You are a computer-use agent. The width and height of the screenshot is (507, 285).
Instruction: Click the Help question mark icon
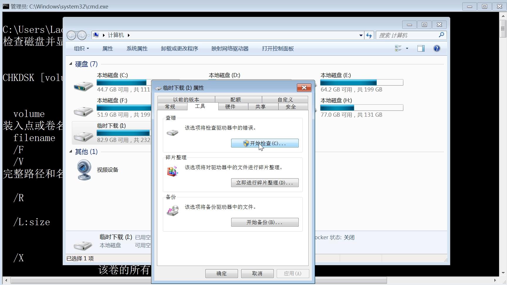coord(437,48)
